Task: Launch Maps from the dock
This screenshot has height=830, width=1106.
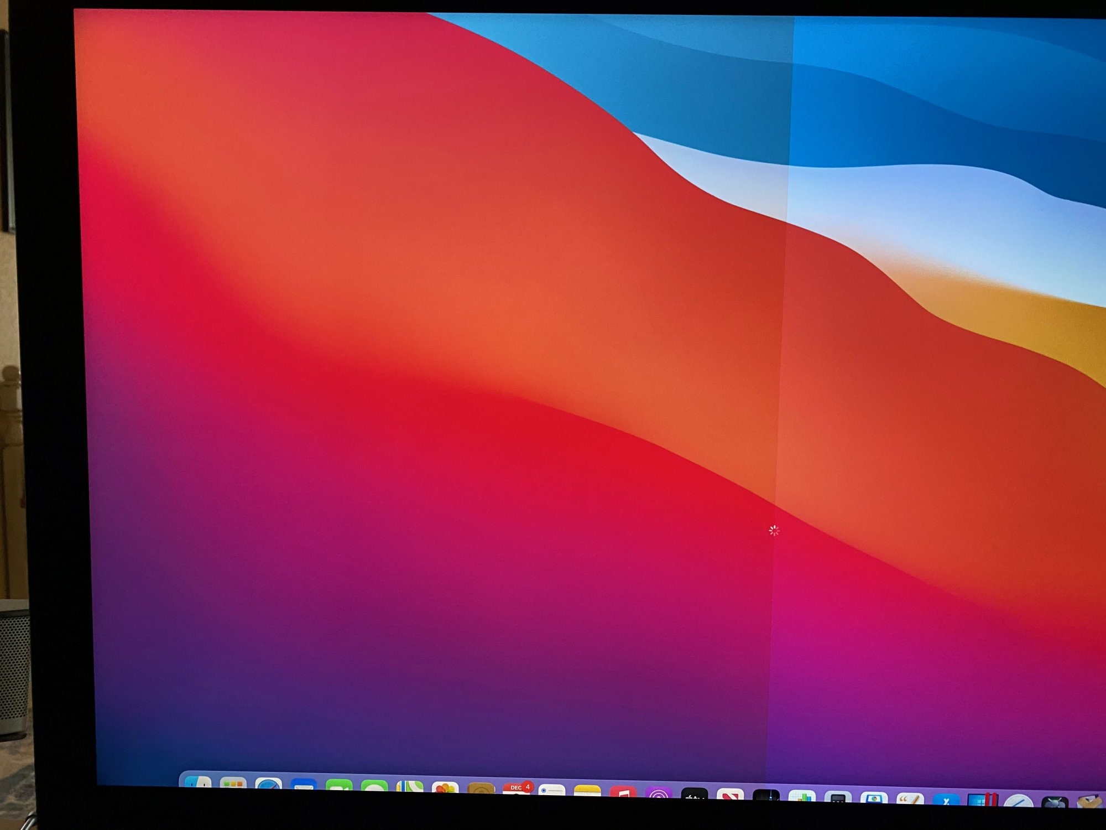Action: tap(410, 787)
